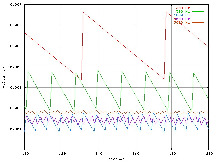Click the first red curve peak near 130 seconds

tap(83, 12)
